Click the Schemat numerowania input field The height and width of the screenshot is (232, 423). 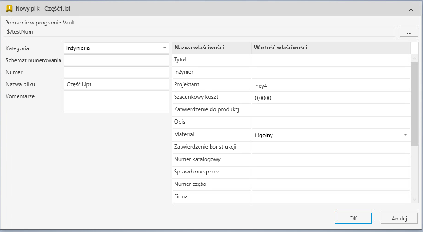click(x=117, y=60)
